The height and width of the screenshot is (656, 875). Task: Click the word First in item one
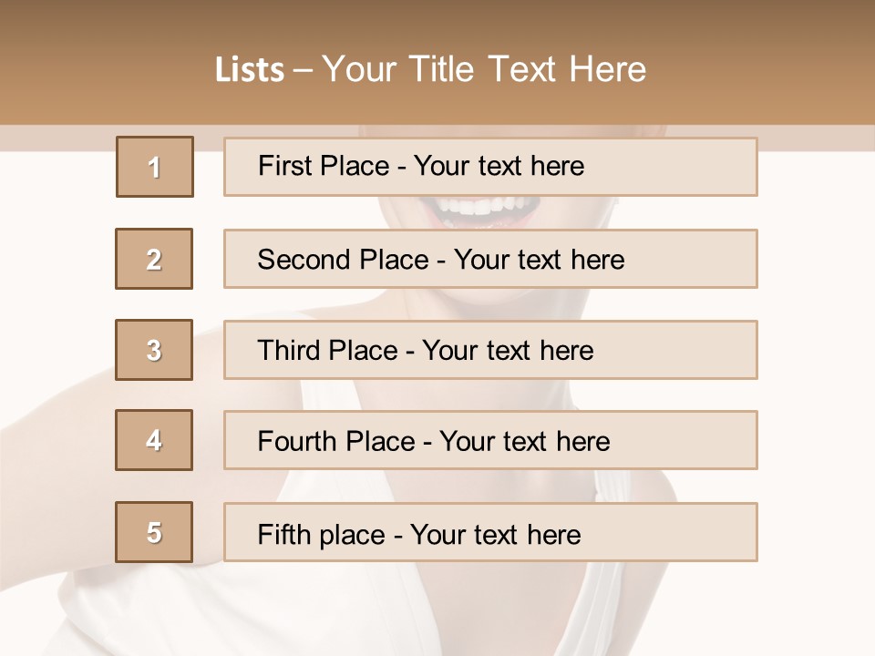pos(283,166)
